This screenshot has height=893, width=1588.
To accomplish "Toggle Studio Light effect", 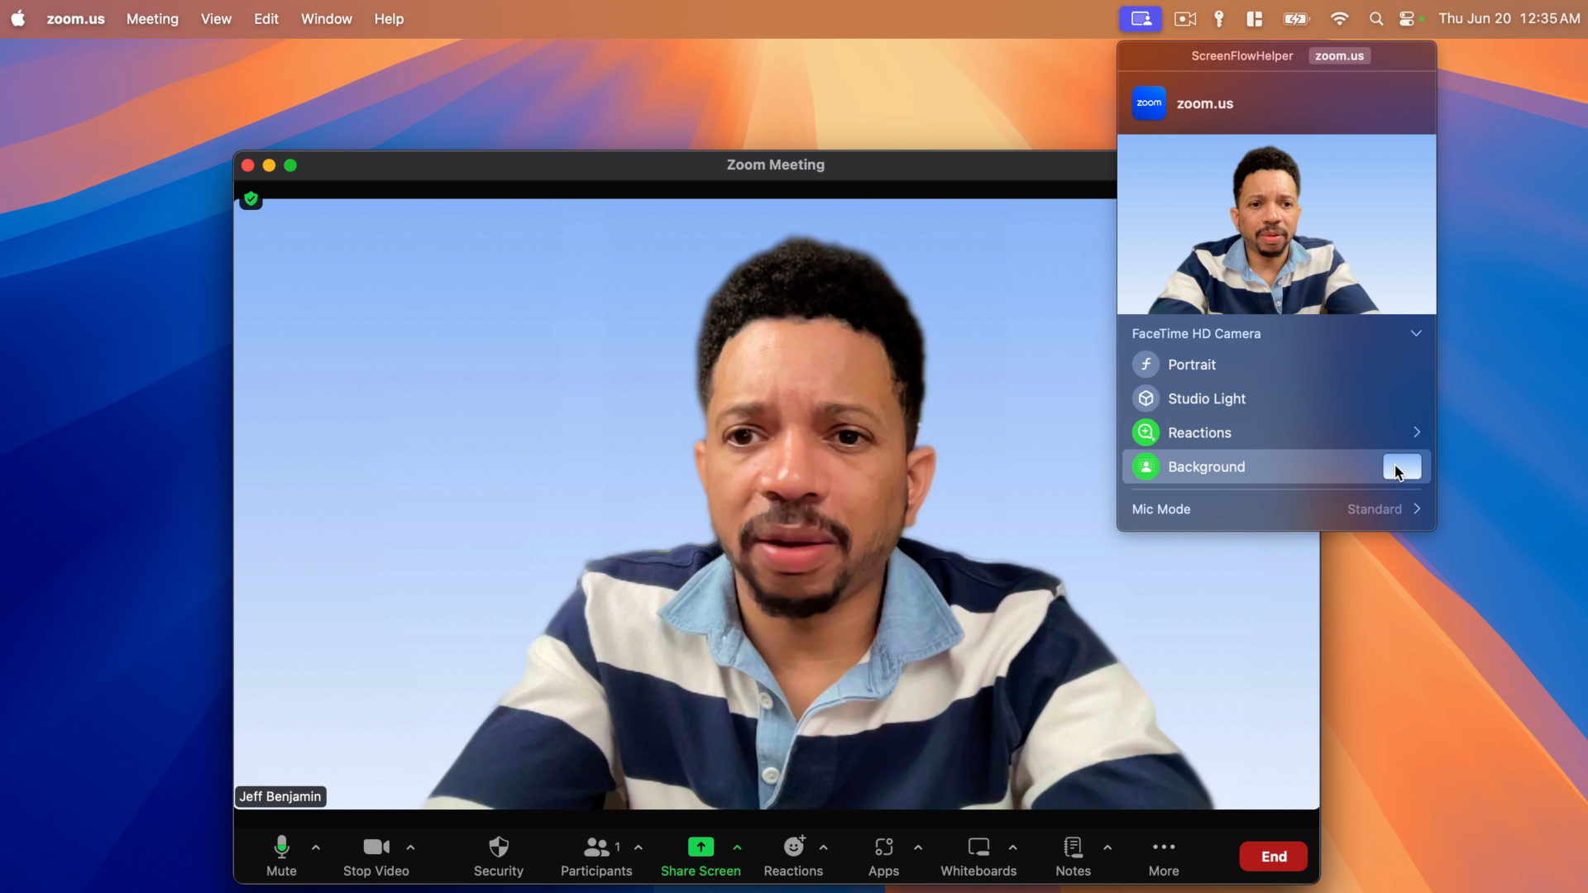I will 1206,398.
